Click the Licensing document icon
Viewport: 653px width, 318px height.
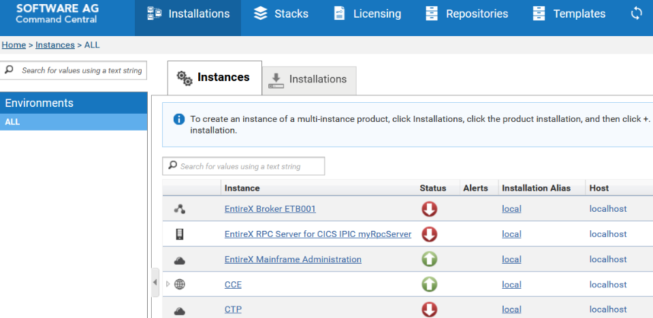click(x=339, y=14)
